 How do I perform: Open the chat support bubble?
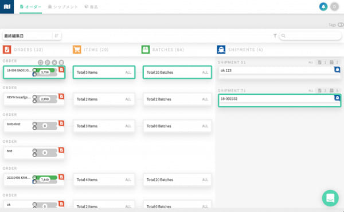330,198
